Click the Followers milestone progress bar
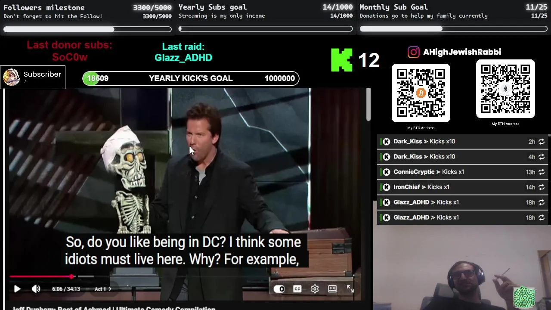Viewport: 551px width, 310px height. coord(87,29)
